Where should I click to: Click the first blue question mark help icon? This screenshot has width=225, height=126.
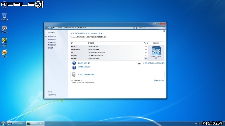click(x=74, y=63)
